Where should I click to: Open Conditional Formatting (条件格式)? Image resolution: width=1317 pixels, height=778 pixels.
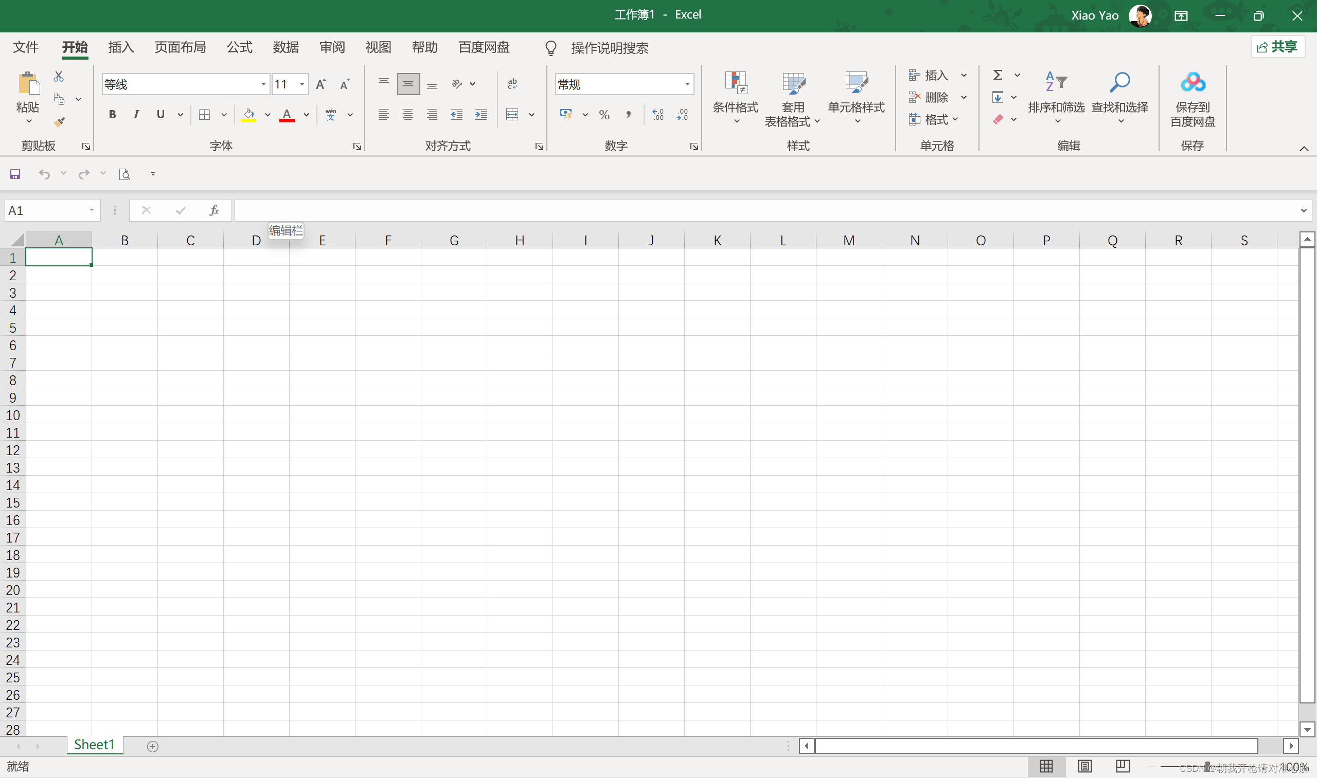click(735, 98)
